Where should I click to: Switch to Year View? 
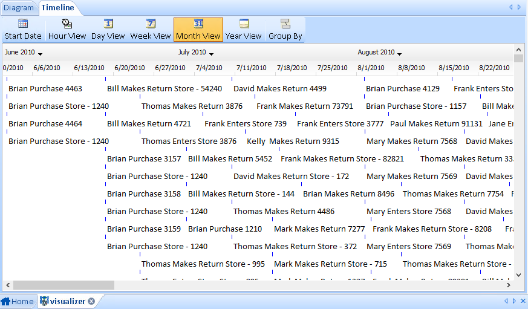[243, 24]
